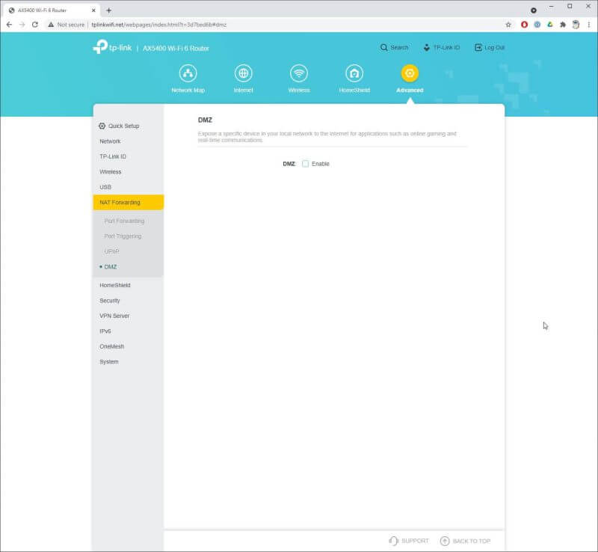Click the TP-Link ID header text
The image size is (598, 552).
click(x=446, y=47)
